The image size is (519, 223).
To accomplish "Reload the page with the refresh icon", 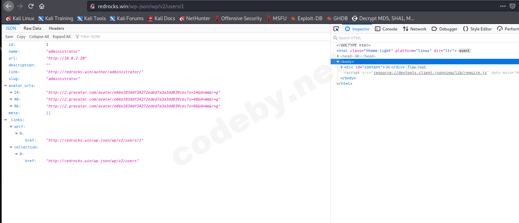I will (x=31, y=6).
